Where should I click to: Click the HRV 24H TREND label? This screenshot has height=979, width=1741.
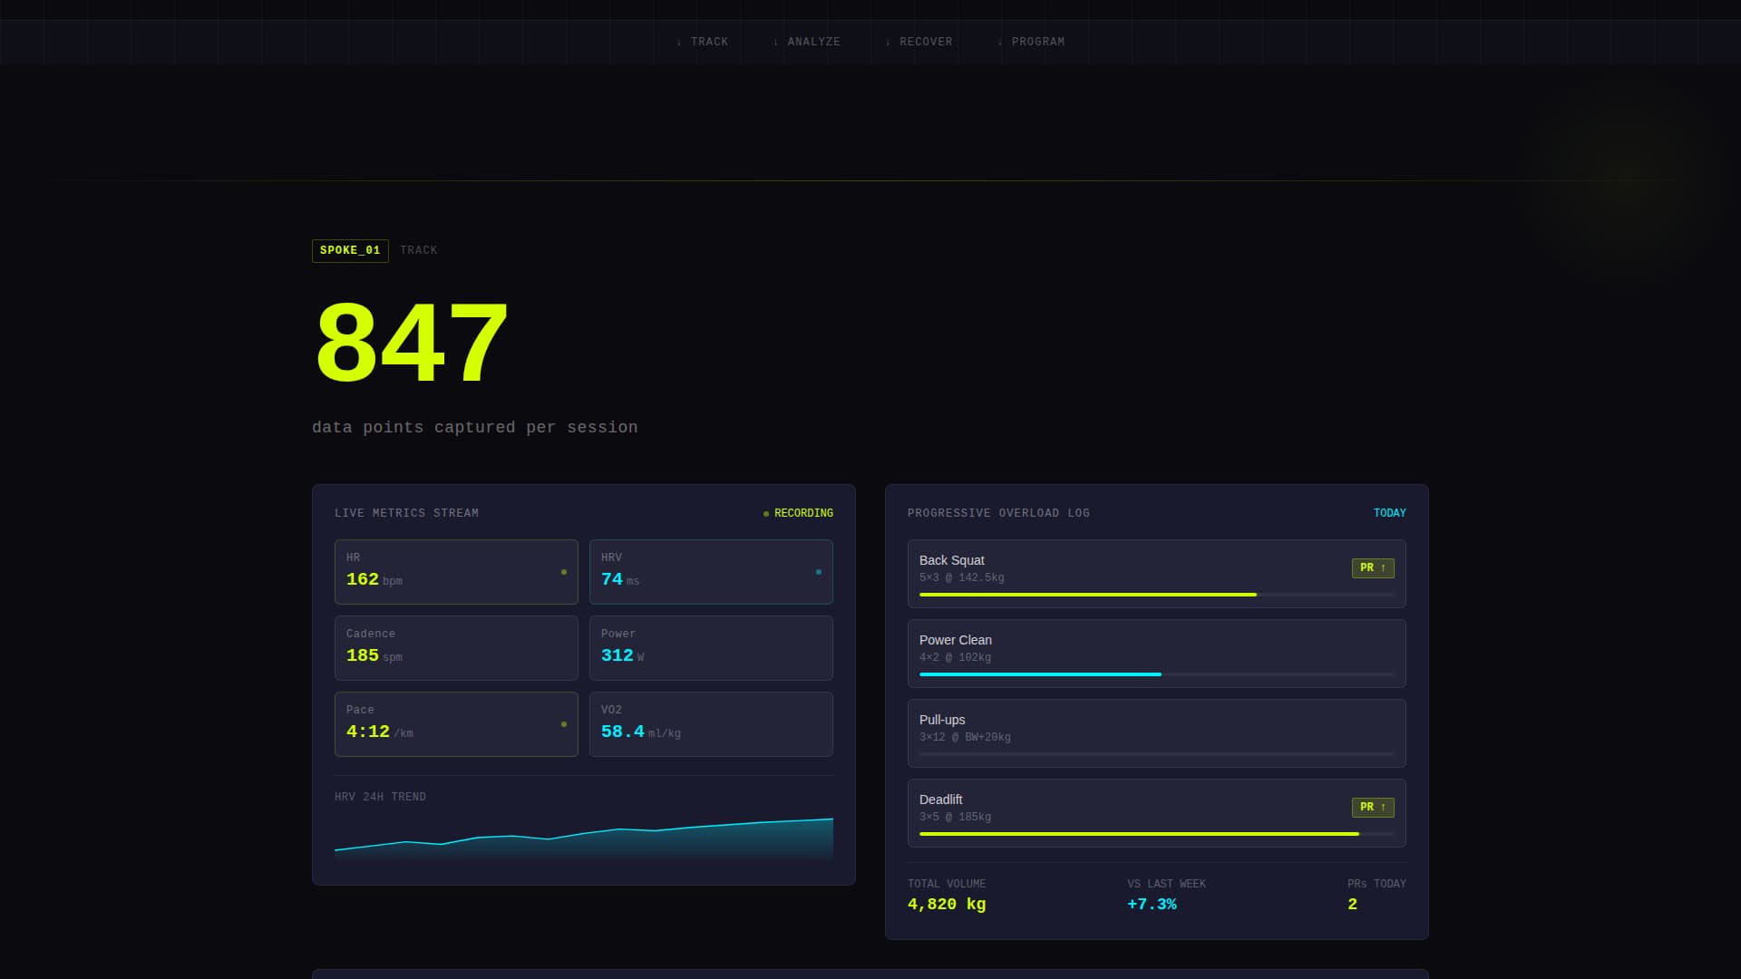pyautogui.click(x=380, y=797)
